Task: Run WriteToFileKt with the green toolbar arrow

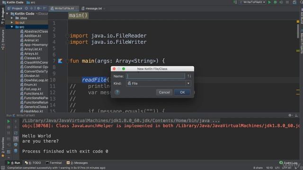Action: (269, 2)
